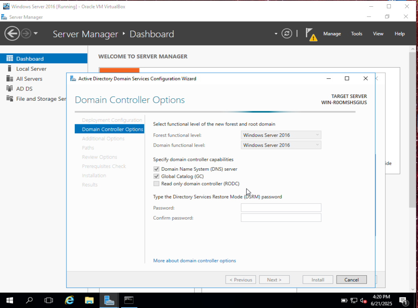The width and height of the screenshot is (418, 308).
Task: Open Action Center notifications icon
Action: click(x=403, y=301)
